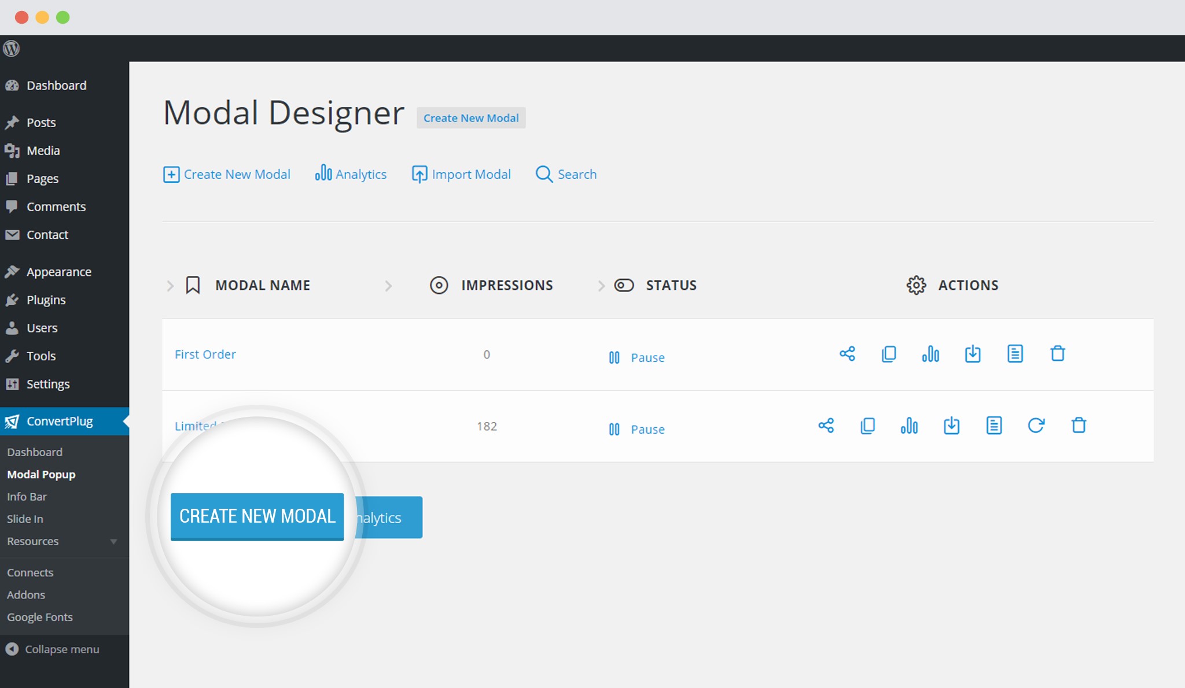Open the Analytics tab

tap(352, 175)
